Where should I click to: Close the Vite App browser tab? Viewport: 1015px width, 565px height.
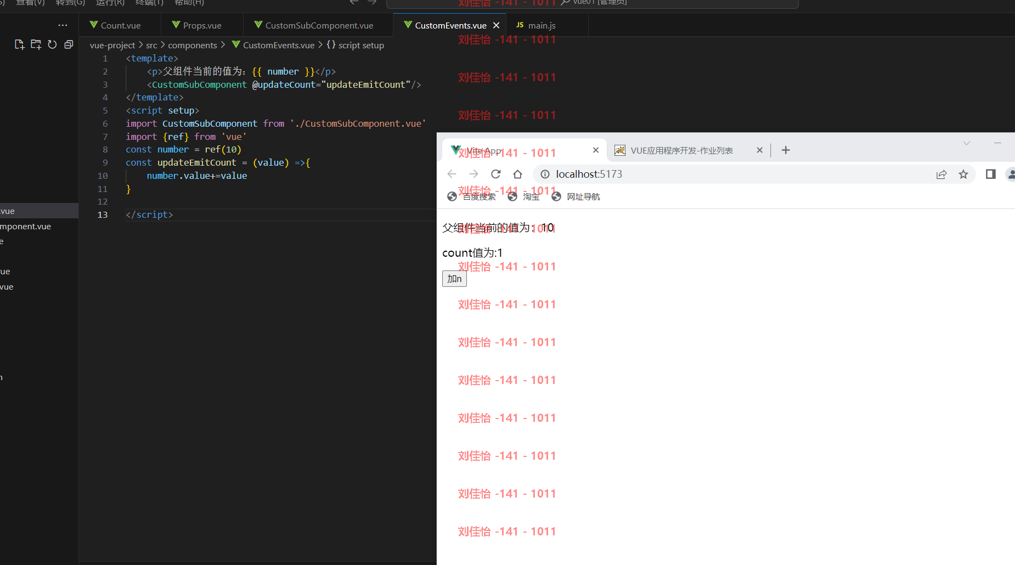click(596, 150)
